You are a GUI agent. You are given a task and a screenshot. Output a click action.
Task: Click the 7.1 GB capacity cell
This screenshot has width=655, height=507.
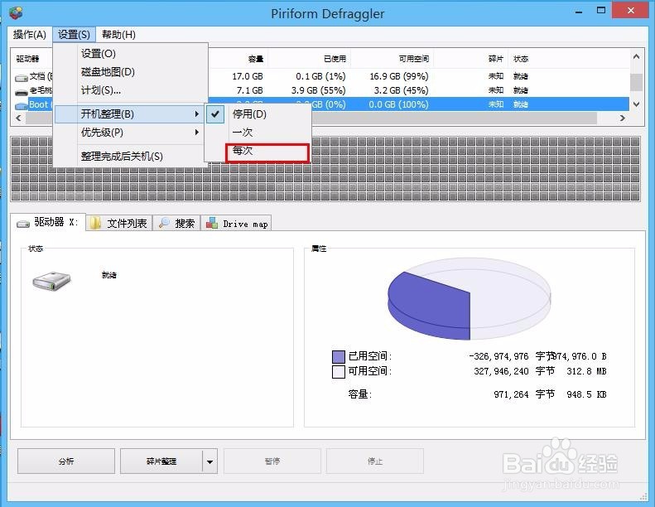coord(250,90)
